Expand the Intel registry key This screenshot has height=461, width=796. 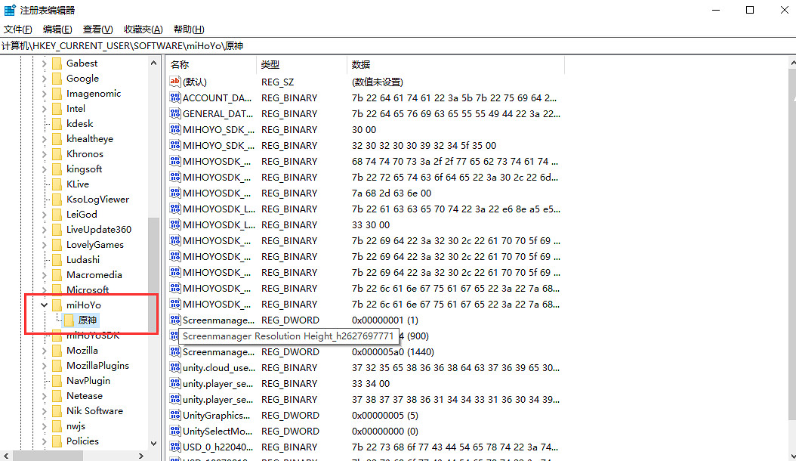tap(44, 109)
